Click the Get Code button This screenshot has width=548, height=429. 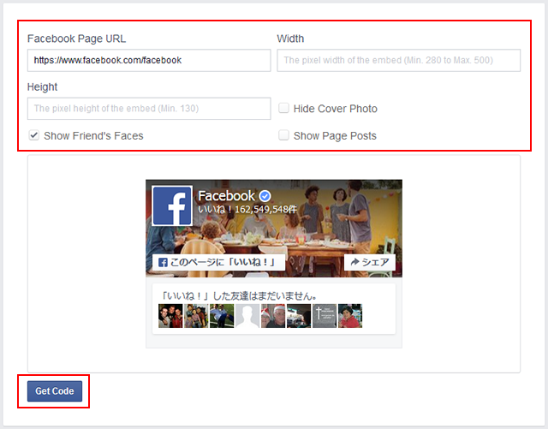tap(55, 390)
